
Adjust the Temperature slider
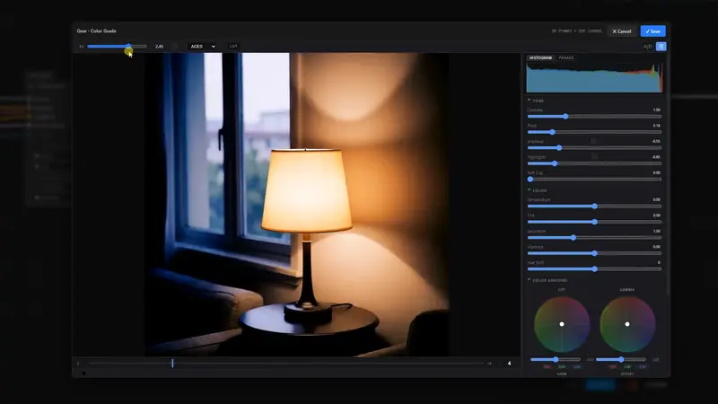594,206
